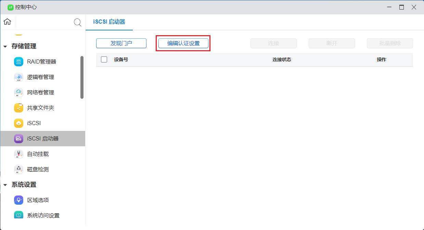Click the sidebar vertical scrollbar

point(82,77)
